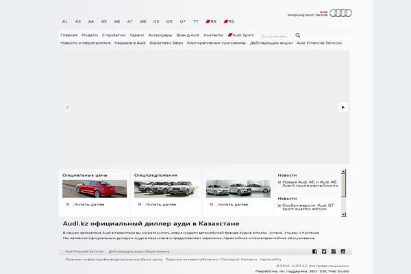This screenshot has width=411, height=274.
Task: Open the Аксессуары menu item
Action: 160,35
